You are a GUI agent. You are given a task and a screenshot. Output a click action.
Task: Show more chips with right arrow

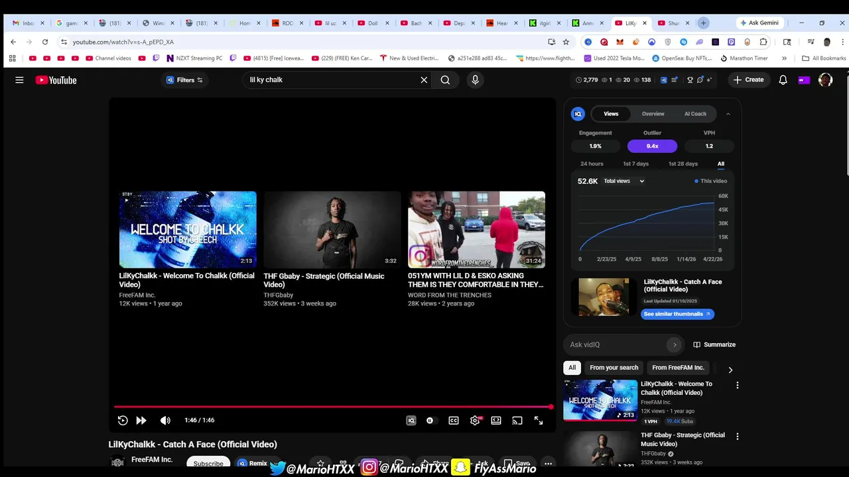pos(730,370)
